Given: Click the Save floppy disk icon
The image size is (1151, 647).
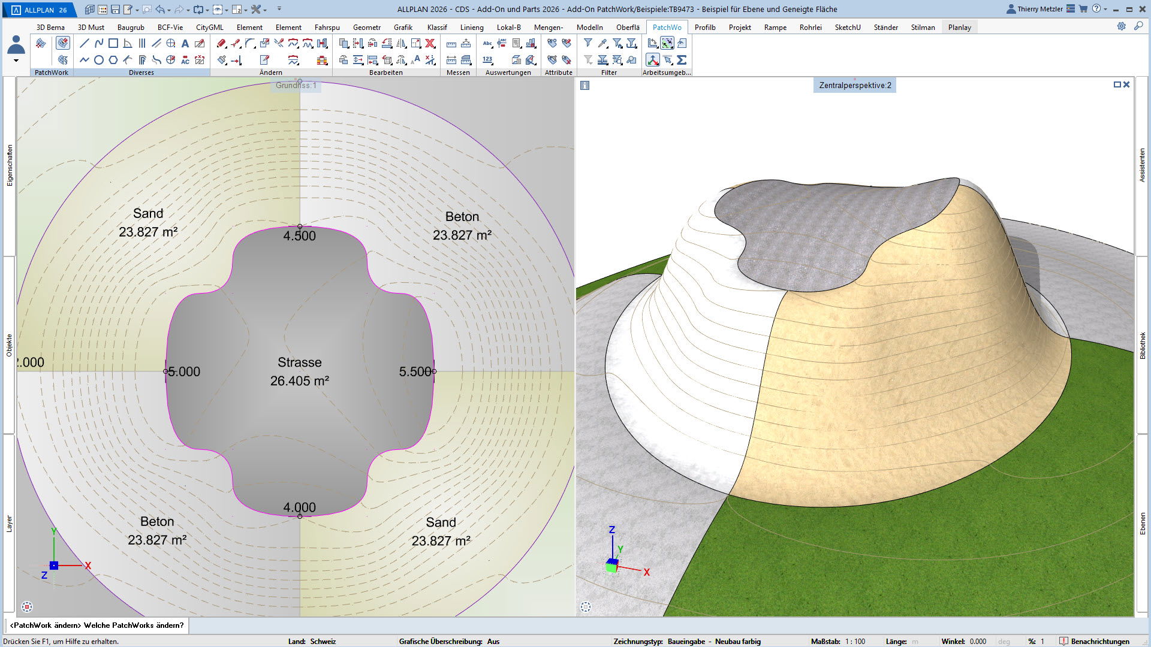Looking at the screenshot, I should (x=115, y=10).
